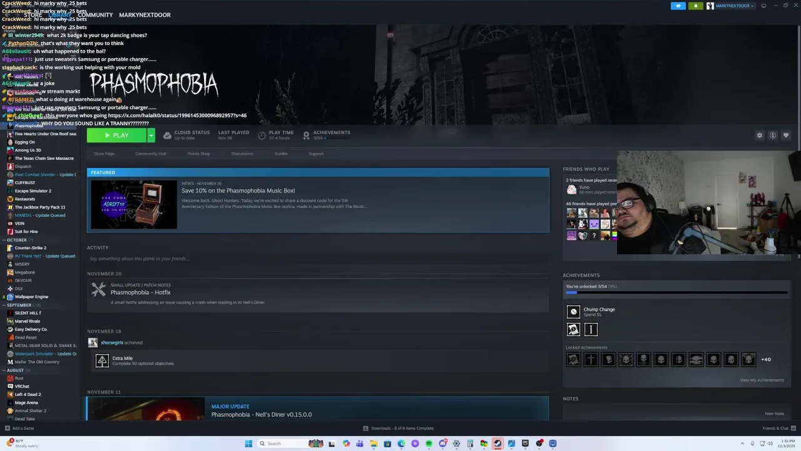Favorite Phasmophobia with the heart icon
This screenshot has height=451, width=801.
[786, 135]
